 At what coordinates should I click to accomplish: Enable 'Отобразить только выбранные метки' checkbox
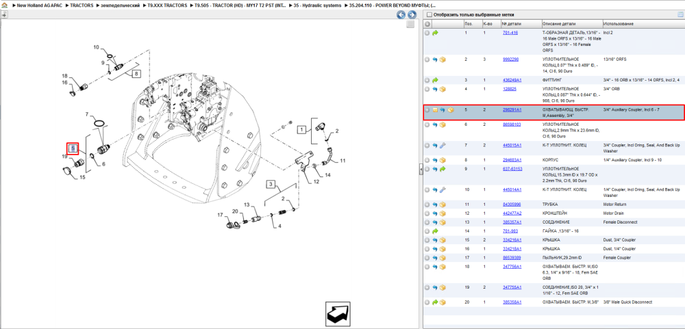click(x=429, y=14)
